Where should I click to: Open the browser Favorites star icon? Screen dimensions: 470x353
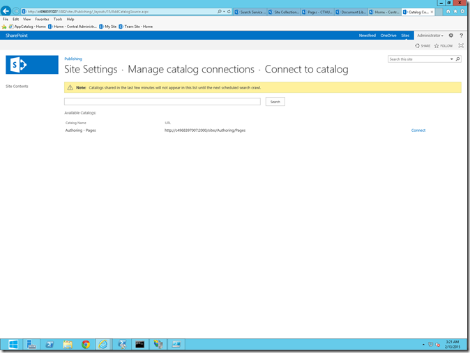tap(455, 11)
